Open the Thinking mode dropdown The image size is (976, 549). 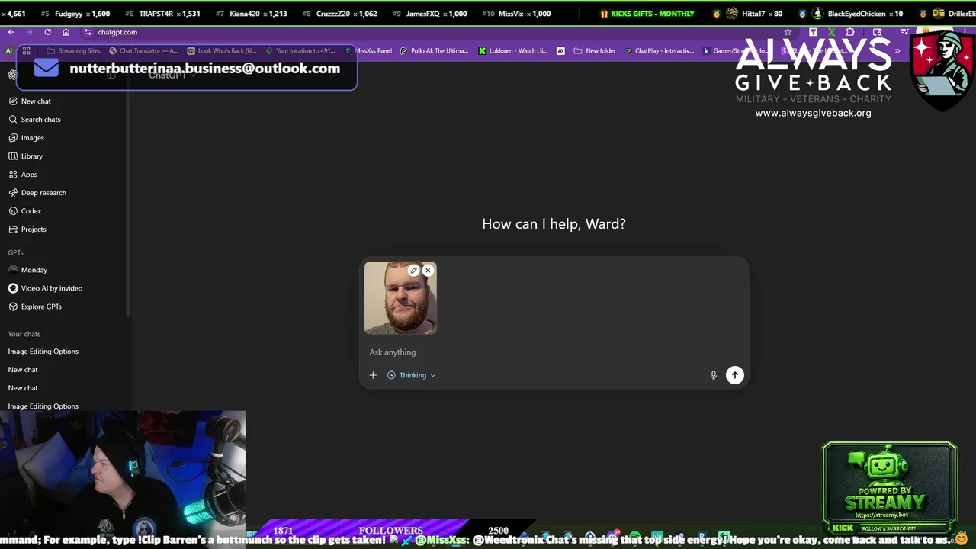[412, 375]
